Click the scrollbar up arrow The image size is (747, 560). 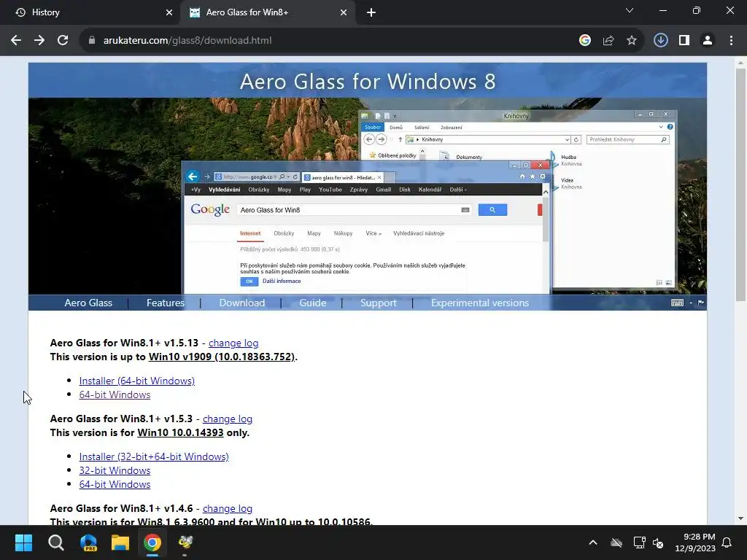(x=740, y=63)
